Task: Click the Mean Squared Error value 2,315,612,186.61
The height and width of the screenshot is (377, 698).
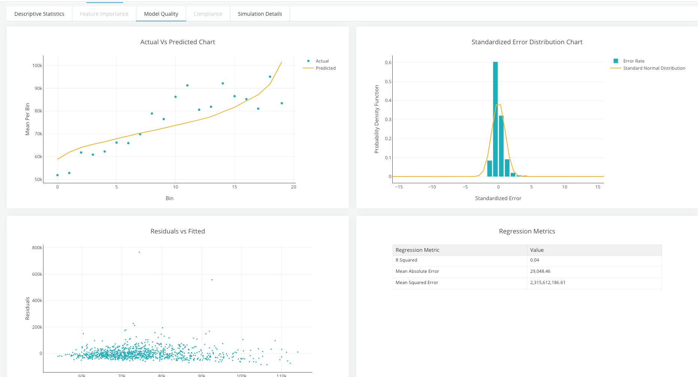Action: pyautogui.click(x=547, y=283)
